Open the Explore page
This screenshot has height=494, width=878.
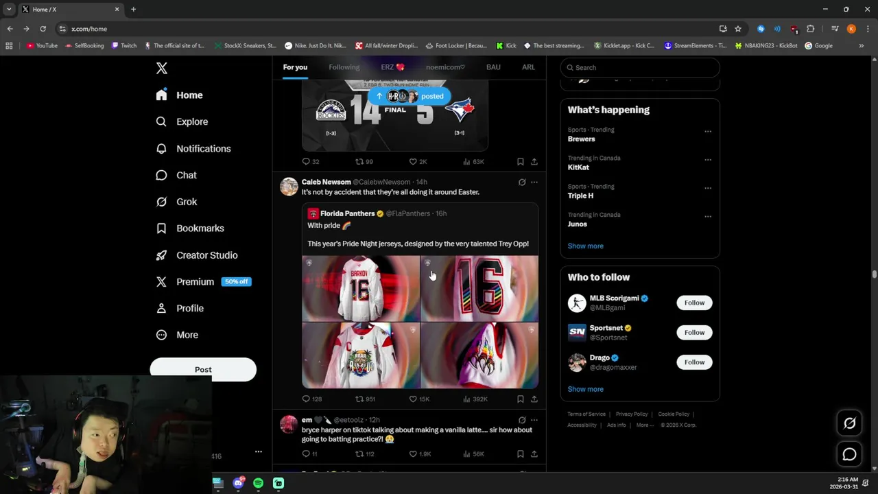[182, 121]
